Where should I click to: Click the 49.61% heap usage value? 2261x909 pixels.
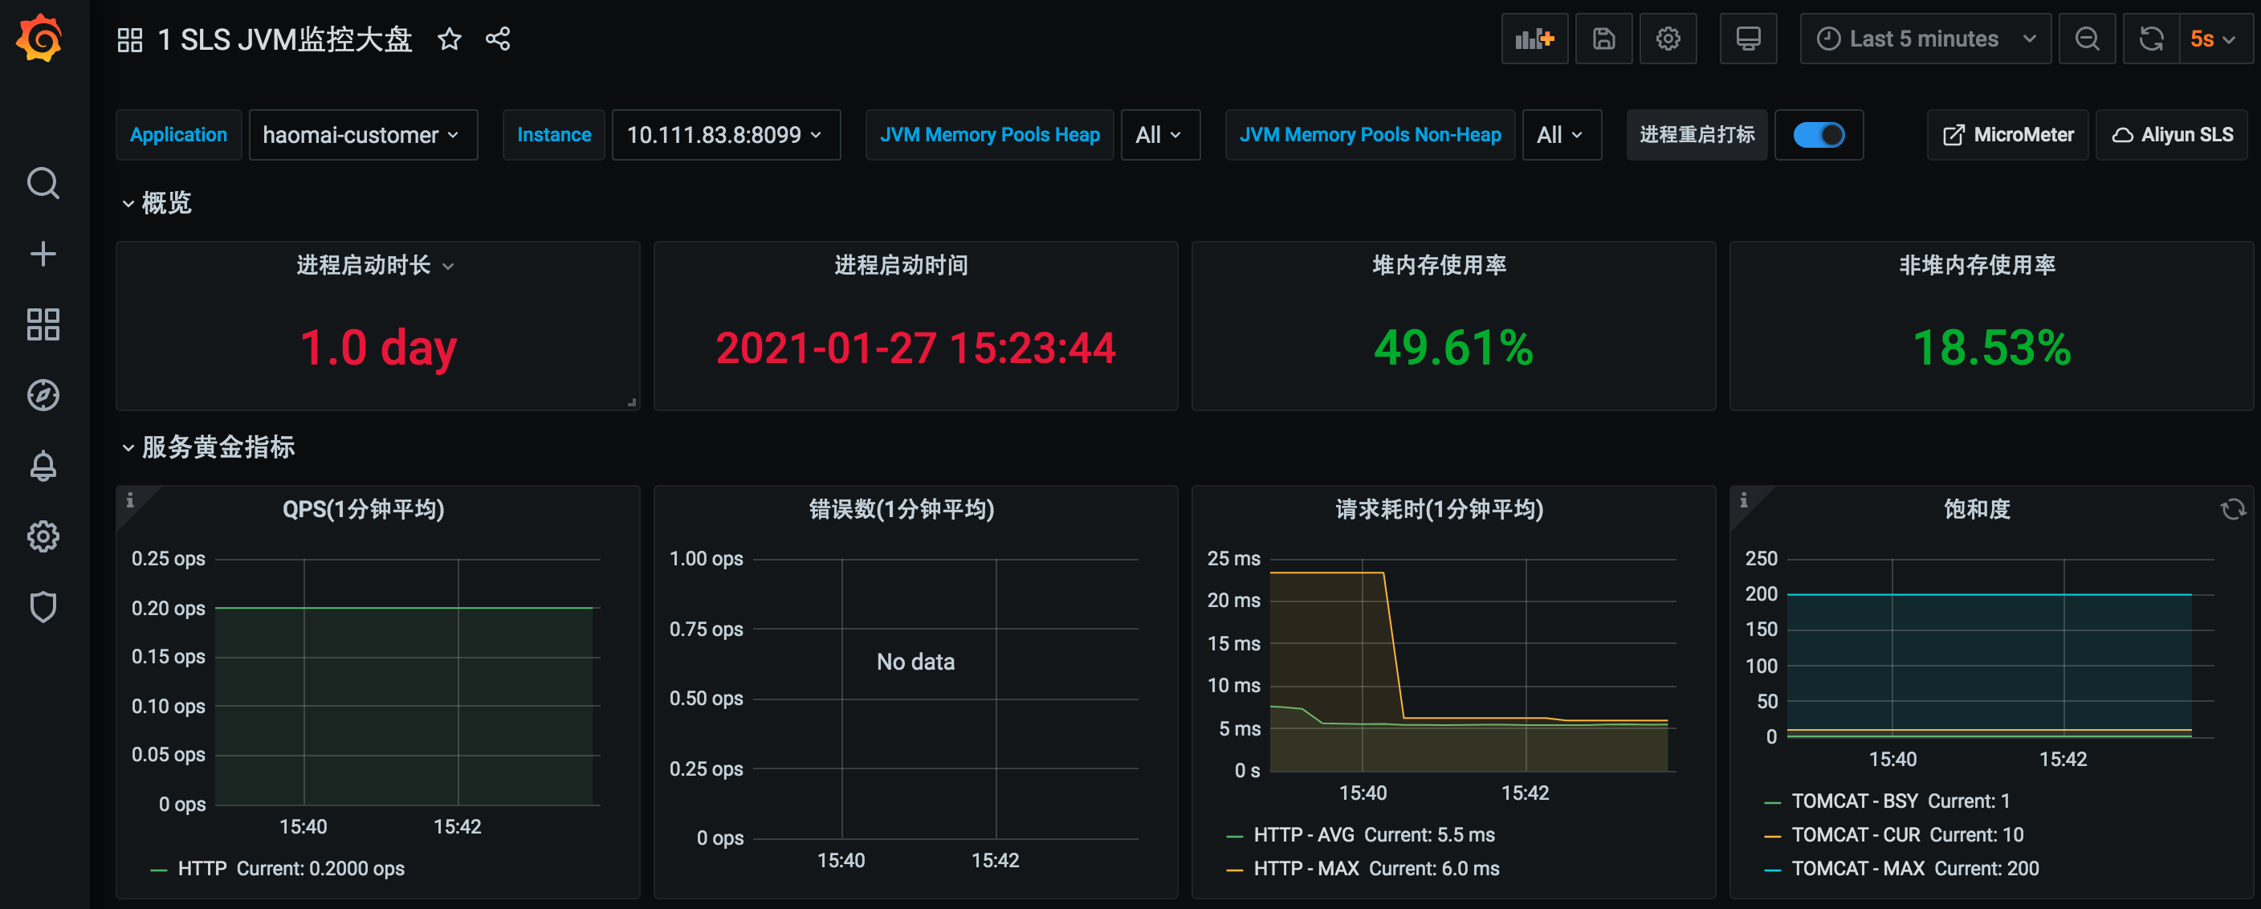point(1453,348)
